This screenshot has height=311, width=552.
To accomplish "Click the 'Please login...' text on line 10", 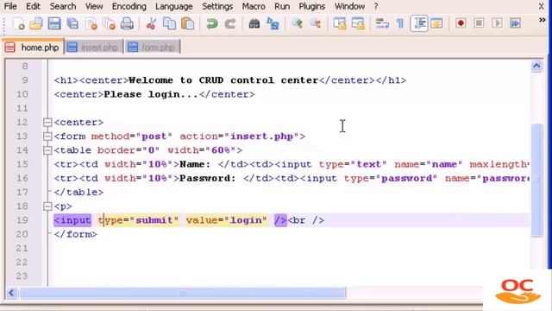I will [151, 94].
